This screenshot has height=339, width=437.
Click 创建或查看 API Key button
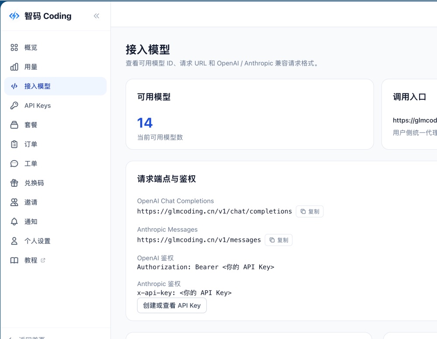[172, 305]
